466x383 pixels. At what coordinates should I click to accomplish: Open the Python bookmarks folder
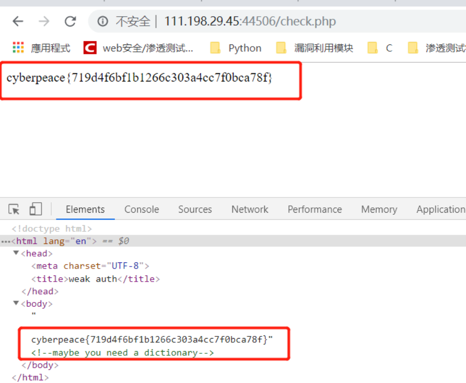[x=245, y=48]
